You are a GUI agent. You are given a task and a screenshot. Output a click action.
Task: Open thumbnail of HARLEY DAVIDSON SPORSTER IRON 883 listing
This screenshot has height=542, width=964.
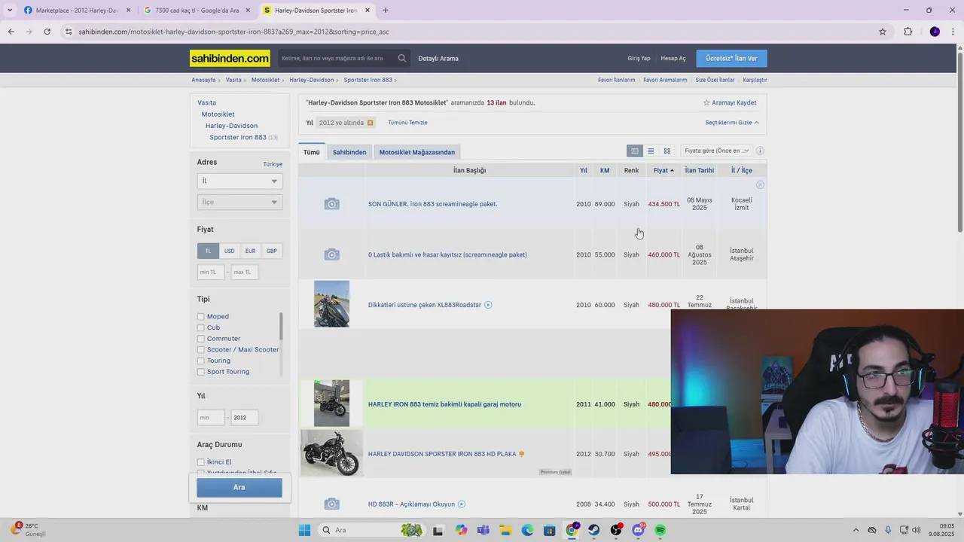[331, 454]
